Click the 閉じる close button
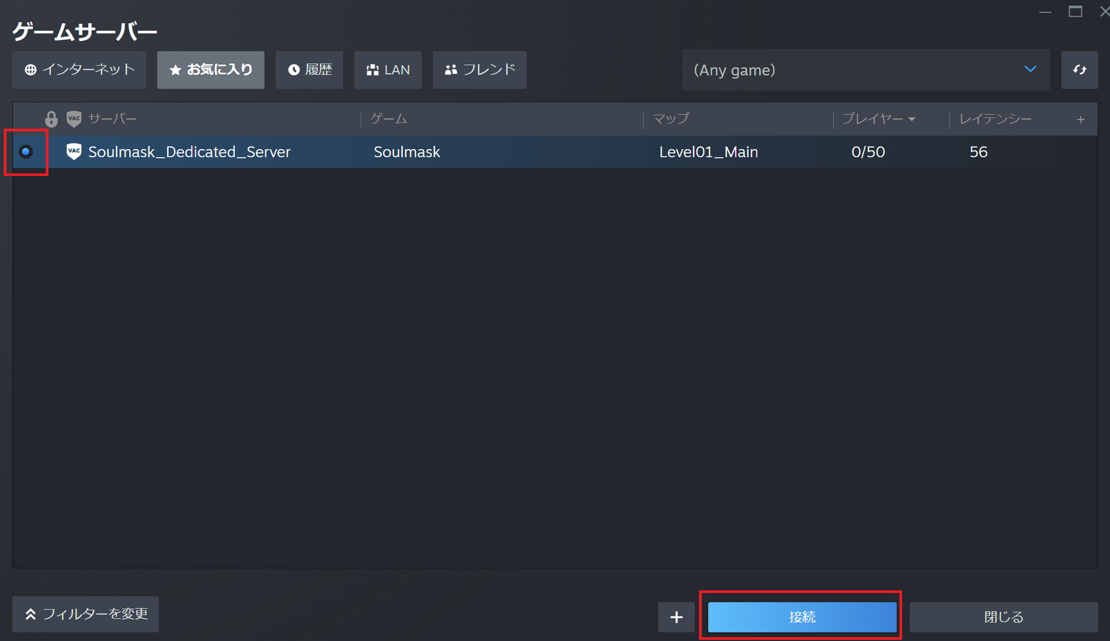The image size is (1110, 641). pyautogui.click(x=1003, y=617)
